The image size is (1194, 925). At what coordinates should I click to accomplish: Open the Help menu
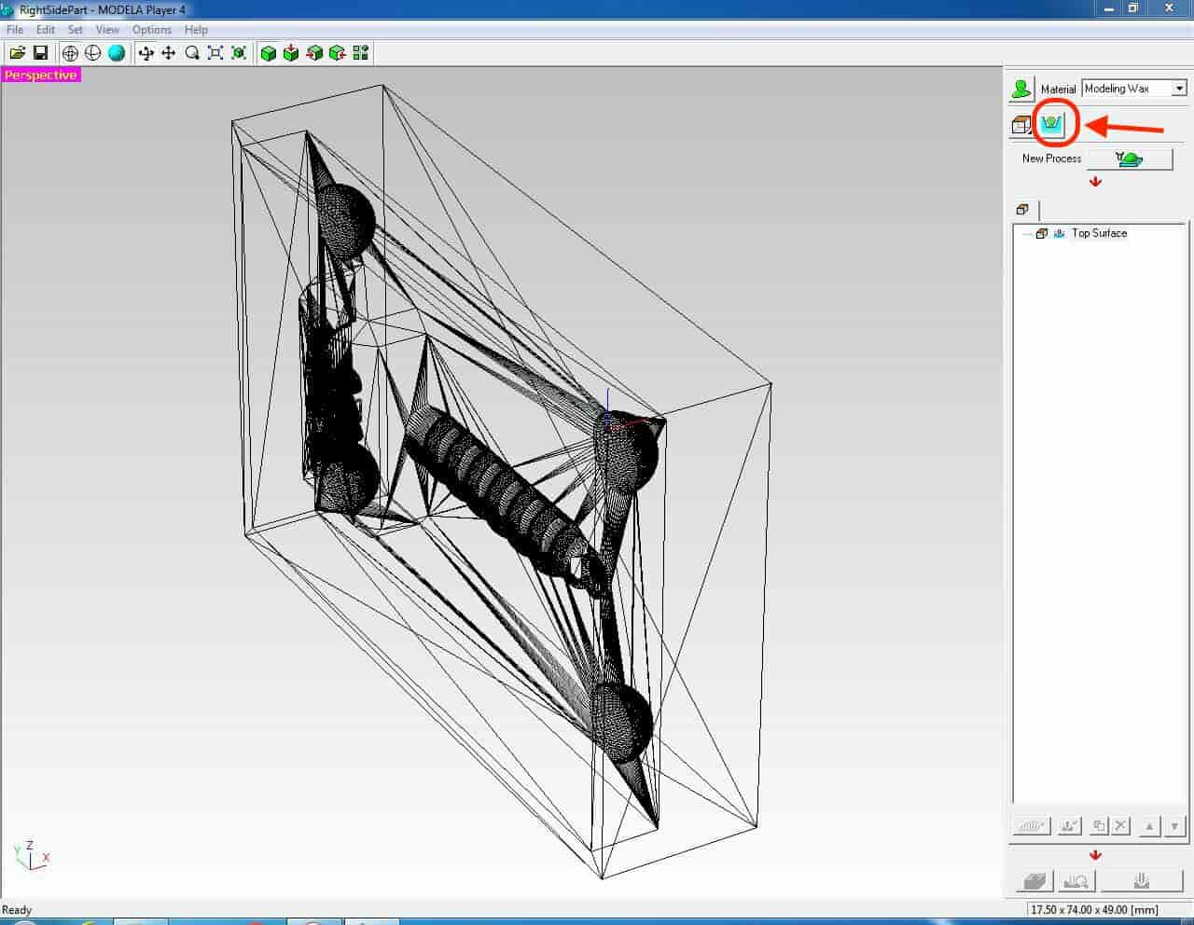(196, 30)
